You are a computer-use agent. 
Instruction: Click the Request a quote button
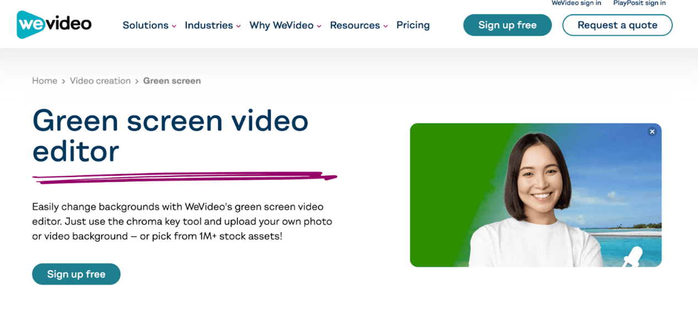click(x=617, y=25)
